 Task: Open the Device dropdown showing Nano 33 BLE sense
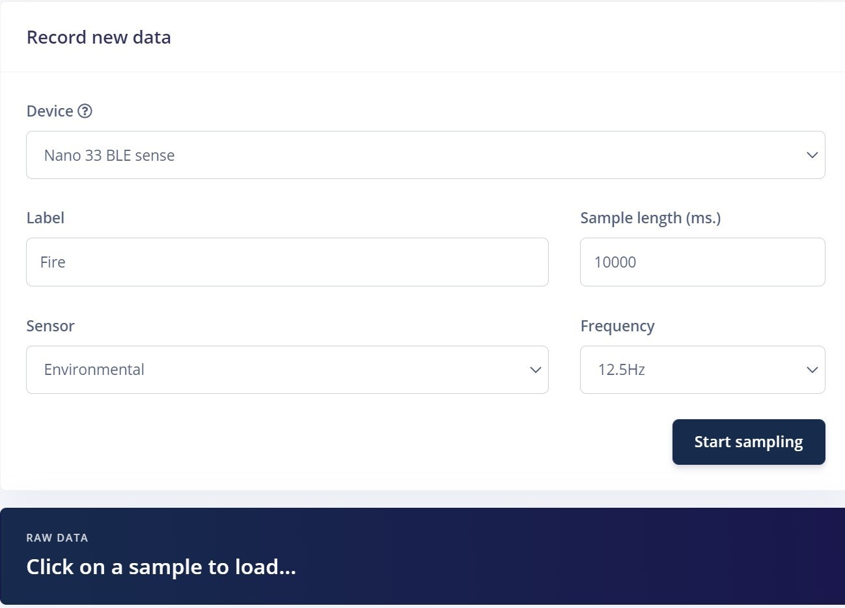(x=426, y=155)
